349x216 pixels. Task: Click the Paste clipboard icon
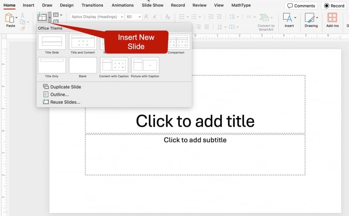[9, 18]
